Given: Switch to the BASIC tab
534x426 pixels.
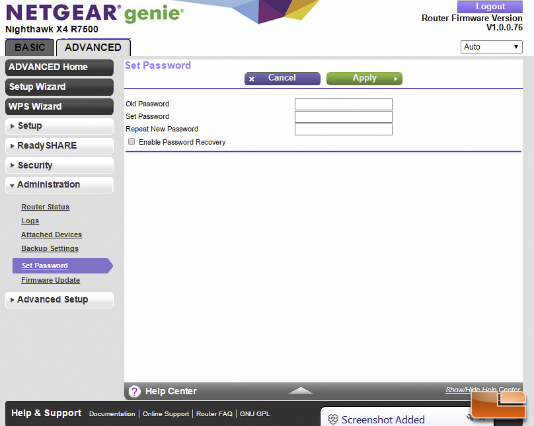Looking at the screenshot, I should 30,48.
